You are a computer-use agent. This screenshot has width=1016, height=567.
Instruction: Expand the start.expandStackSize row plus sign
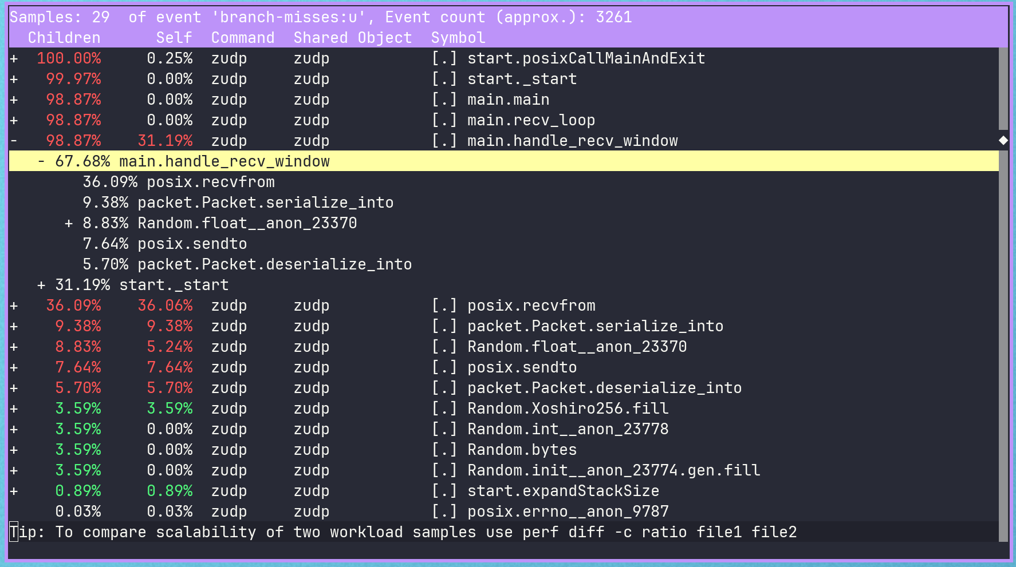pyautogui.click(x=14, y=491)
